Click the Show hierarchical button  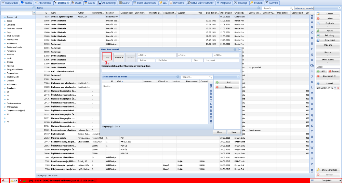tap(328, 170)
